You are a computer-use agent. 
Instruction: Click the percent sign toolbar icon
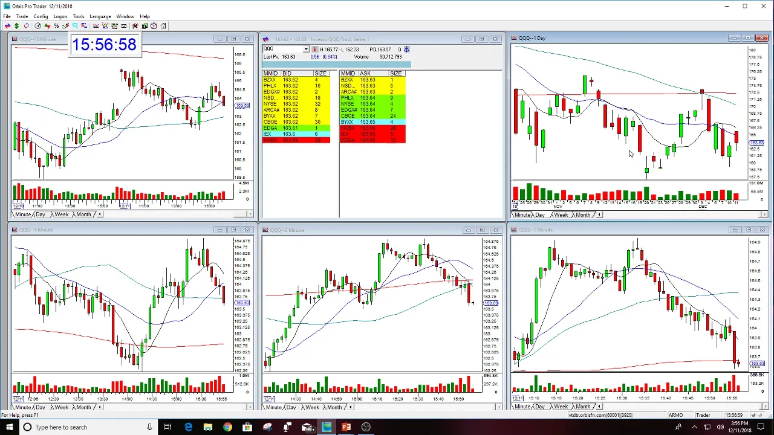click(x=56, y=26)
